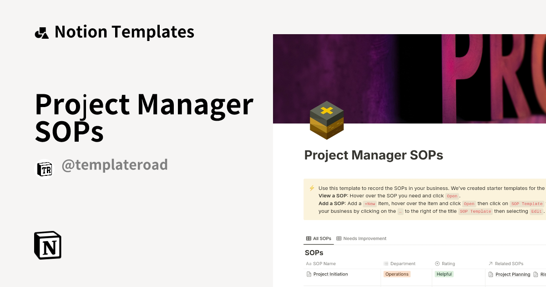546x287 pixels.
Task: Click the Notion N logo at bottom left
Action: click(x=47, y=245)
